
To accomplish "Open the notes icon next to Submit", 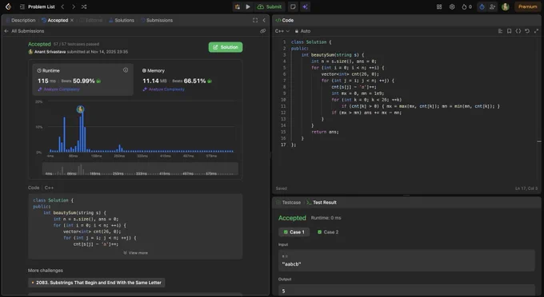I will pos(293,6).
